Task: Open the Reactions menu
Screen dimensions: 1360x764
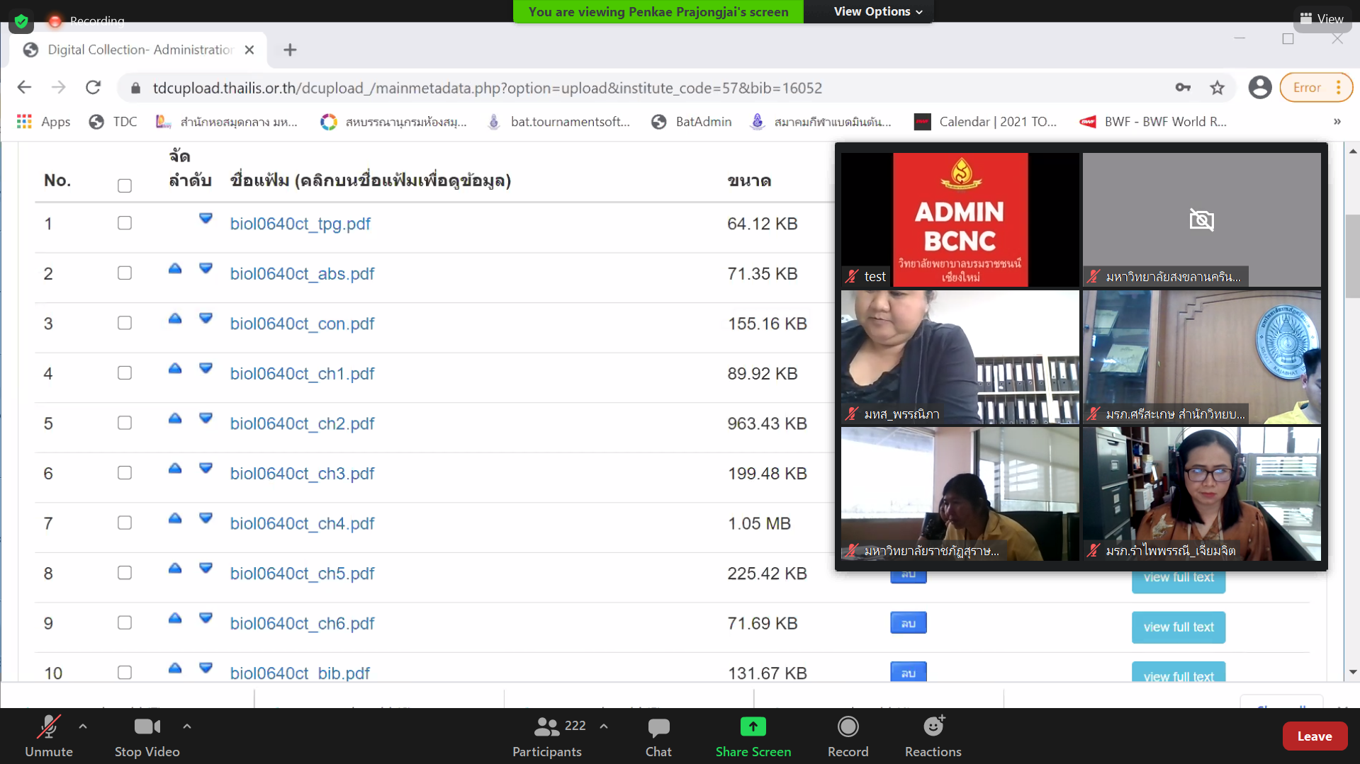Action: [x=933, y=727]
